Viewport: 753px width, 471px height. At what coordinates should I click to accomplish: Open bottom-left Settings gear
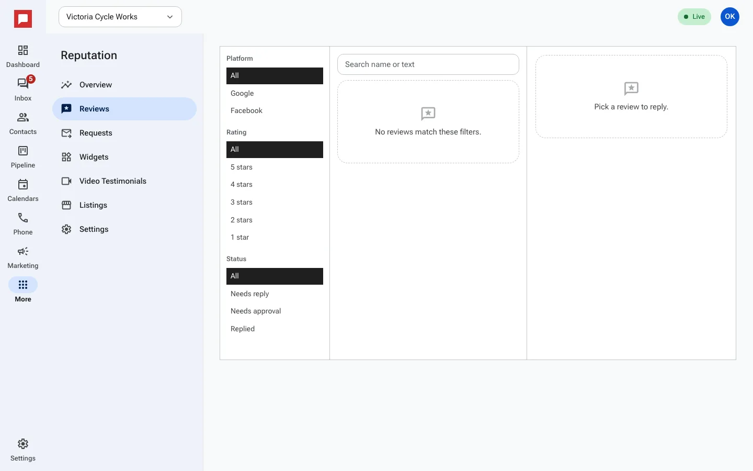click(23, 444)
